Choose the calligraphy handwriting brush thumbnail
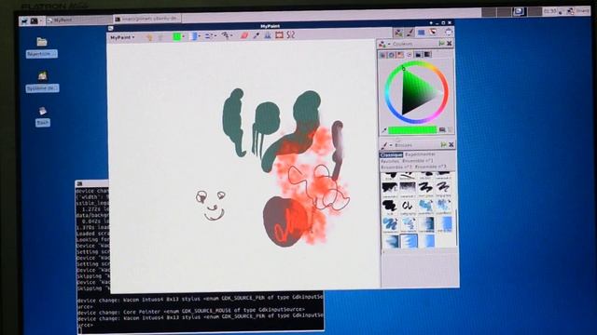This screenshot has height=335, width=597. click(408, 207)
